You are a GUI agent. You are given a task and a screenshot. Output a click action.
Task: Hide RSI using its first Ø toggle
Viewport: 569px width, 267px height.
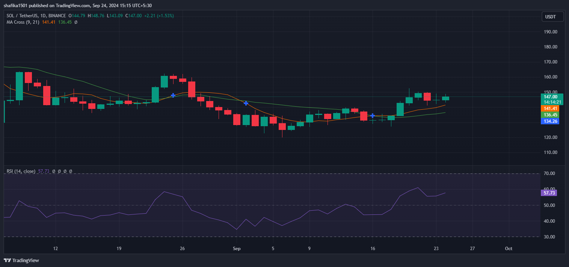point(54,171)
